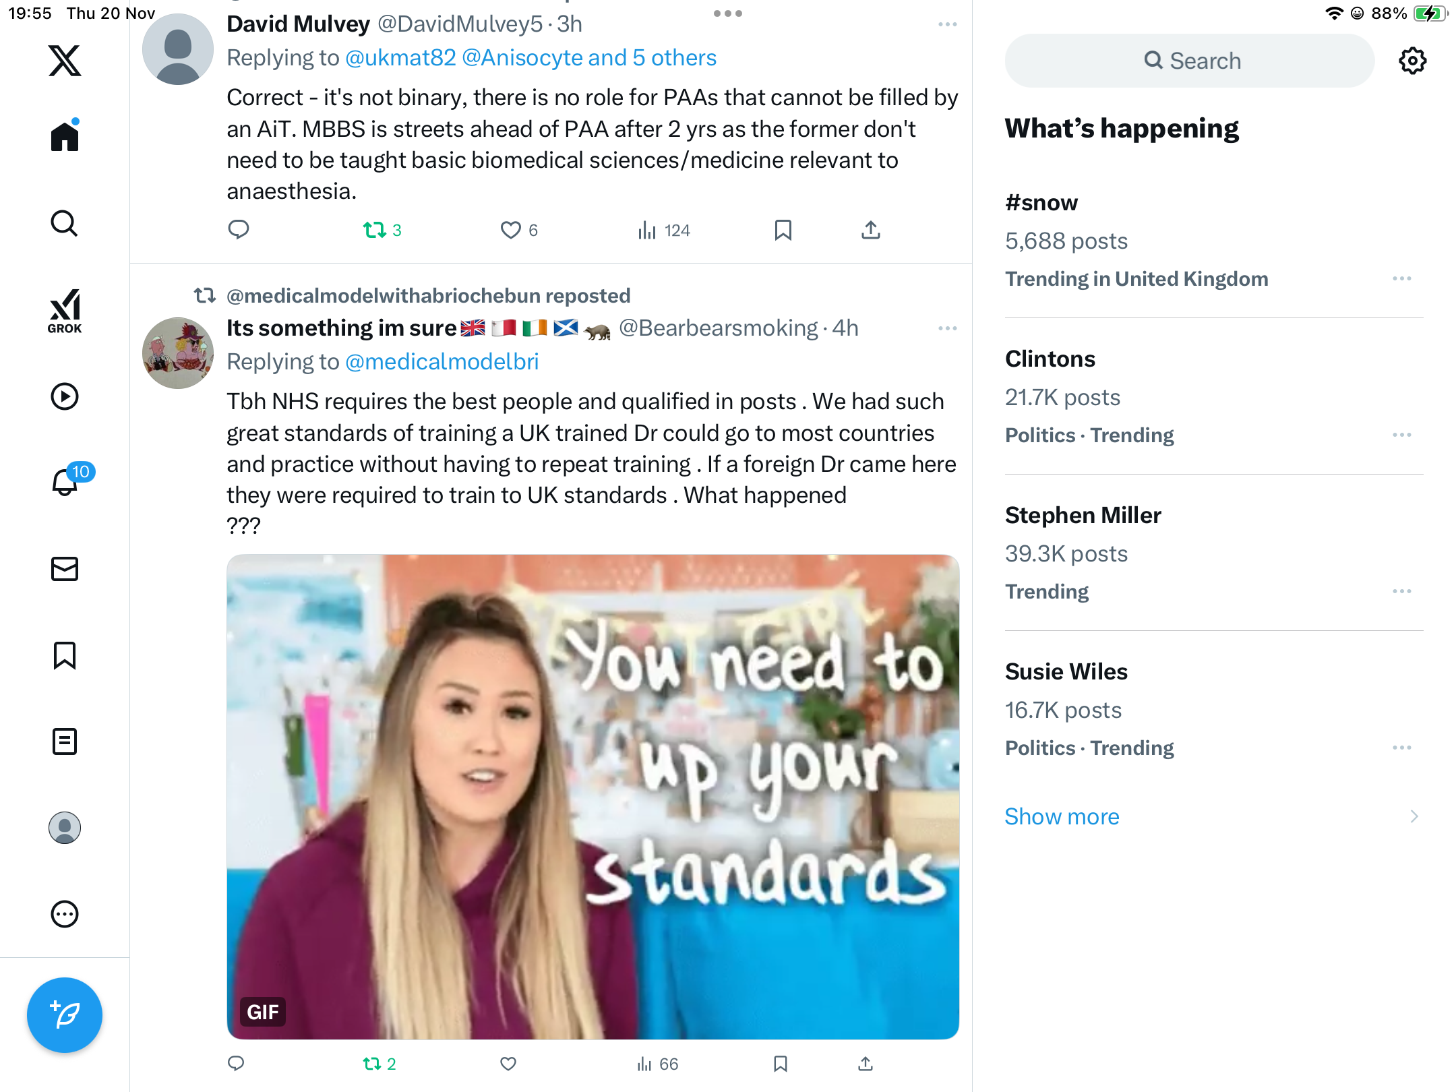Go to Home tab in sidebar

65,136
